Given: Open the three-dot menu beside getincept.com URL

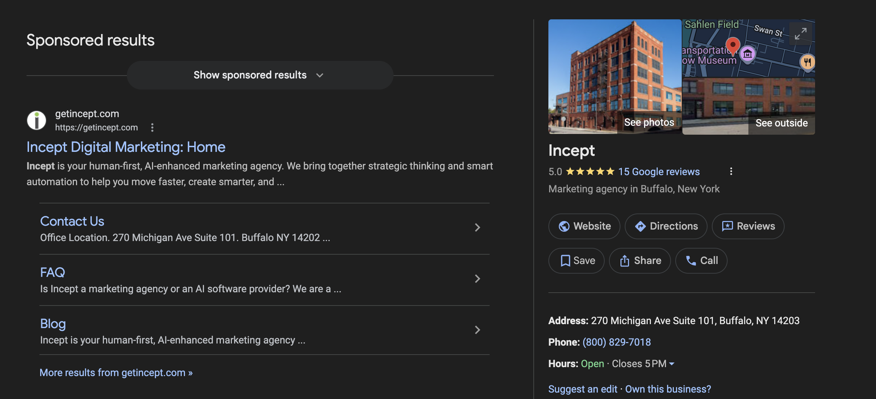Looking at the screenshot, I should 152,128.
